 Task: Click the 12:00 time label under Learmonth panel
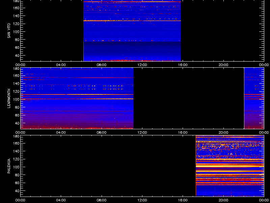pos(142,133)
